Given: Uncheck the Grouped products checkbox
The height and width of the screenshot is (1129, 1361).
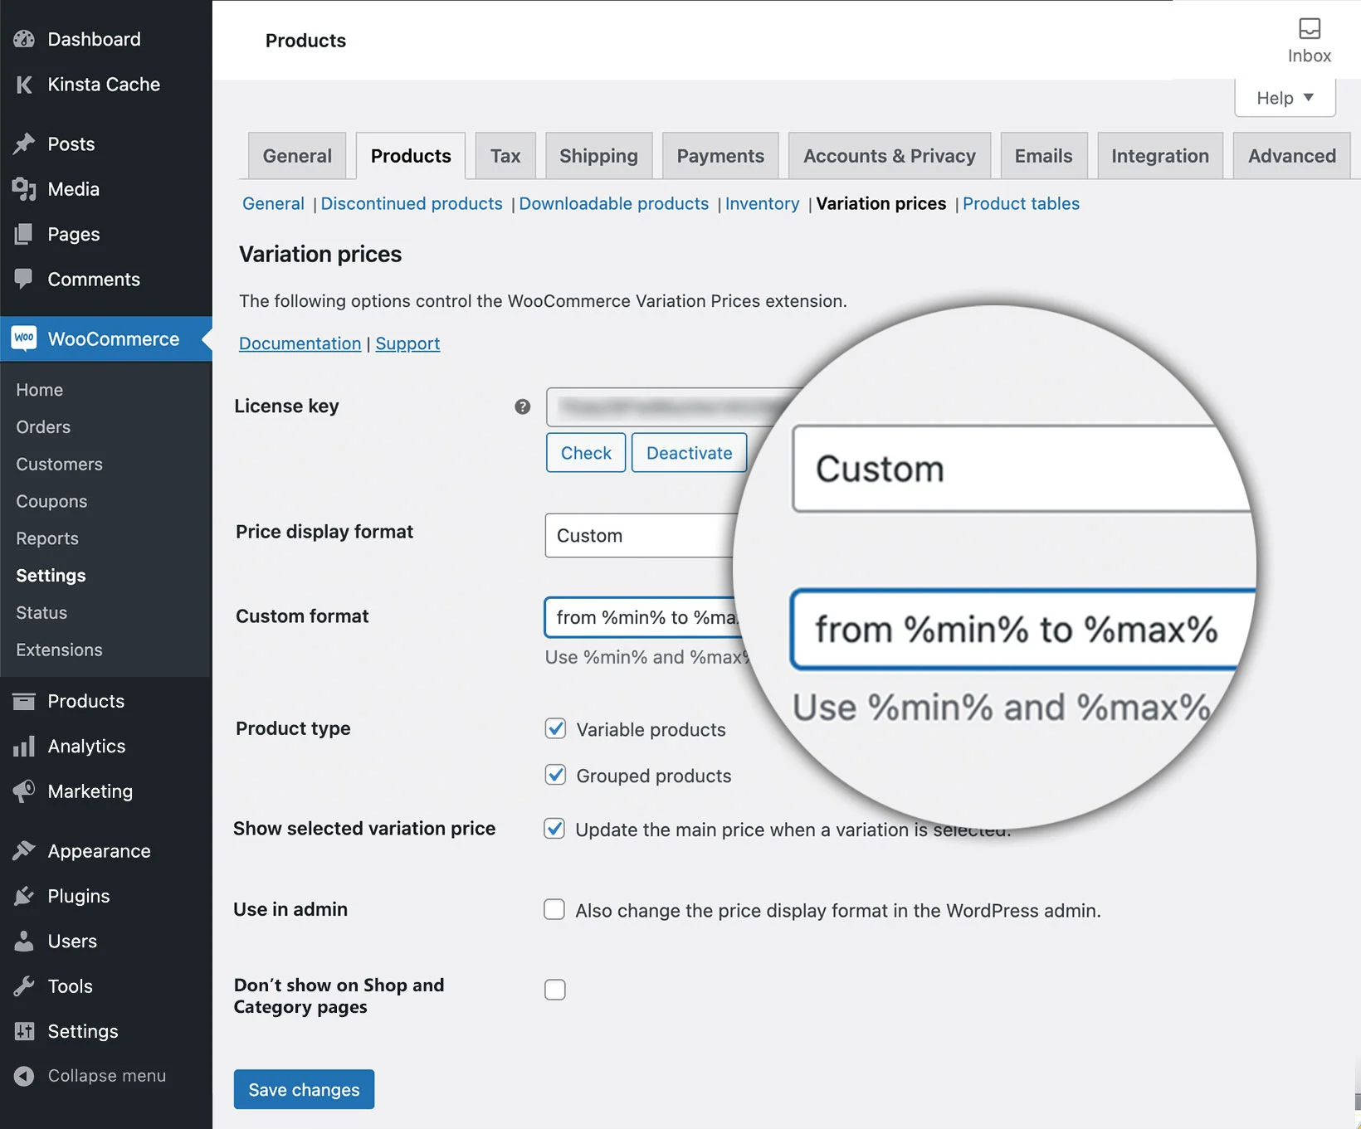Looking at the screenshot, I should pos(555,775).
